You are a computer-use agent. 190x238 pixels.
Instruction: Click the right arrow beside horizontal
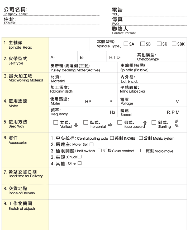tap(110, 125)
